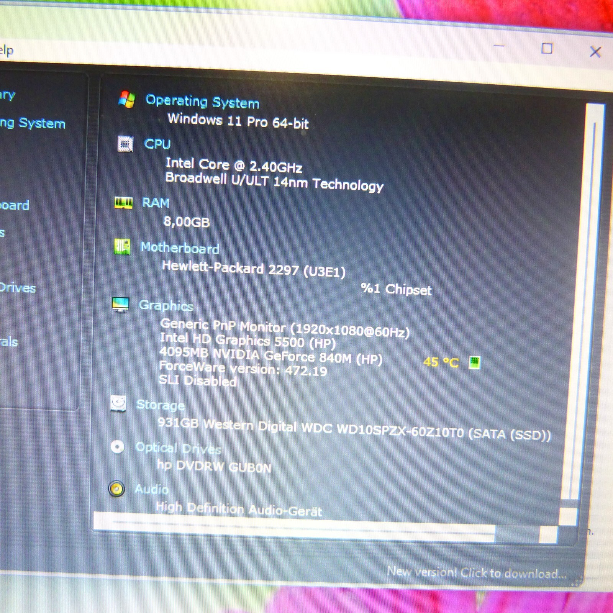Click the horizontal scrollbar at panel bottom
The height and width of the screenshot is (613, 613).
pos(295,528)
